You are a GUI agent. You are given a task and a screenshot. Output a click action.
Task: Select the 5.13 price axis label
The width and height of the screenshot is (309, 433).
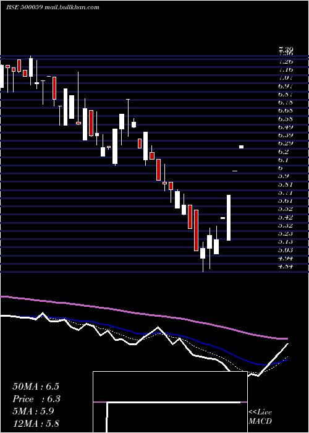tap(286, 242)
